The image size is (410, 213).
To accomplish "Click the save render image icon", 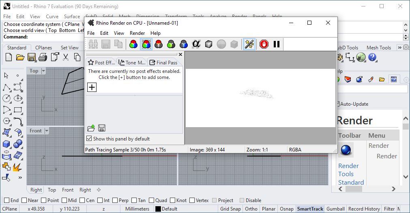I will [106, 44].
